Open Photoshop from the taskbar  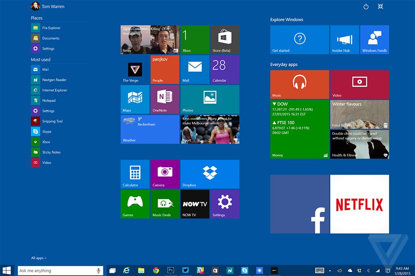[171, 270]
